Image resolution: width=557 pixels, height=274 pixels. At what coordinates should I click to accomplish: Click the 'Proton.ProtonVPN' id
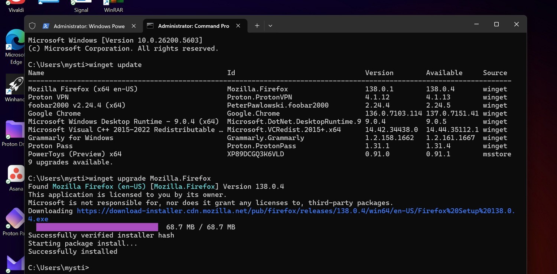pos(260,97)
